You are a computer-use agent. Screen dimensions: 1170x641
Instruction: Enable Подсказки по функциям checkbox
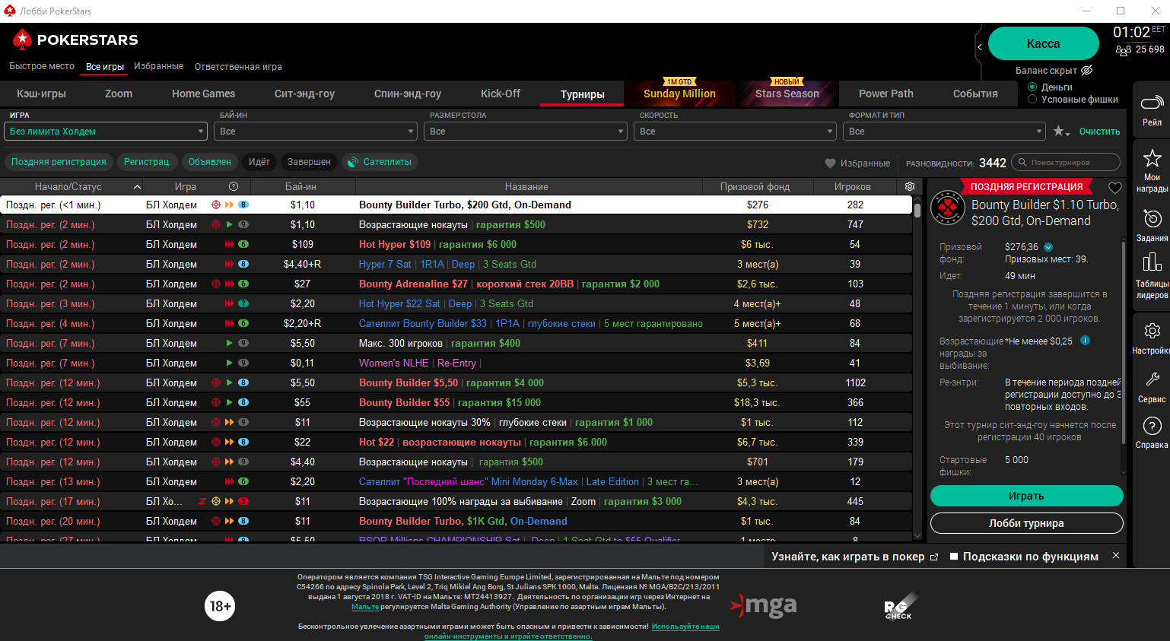[x=954, y=557]
